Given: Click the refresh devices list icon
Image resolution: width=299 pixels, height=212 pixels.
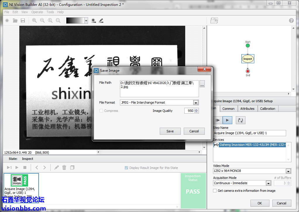Looking at the screenshot, I should [x=240, y=120].
